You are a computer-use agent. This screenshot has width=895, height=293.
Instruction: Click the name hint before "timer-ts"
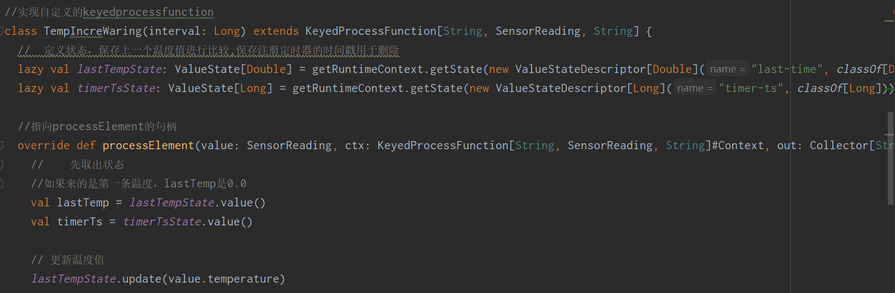[x=695, y=88]
